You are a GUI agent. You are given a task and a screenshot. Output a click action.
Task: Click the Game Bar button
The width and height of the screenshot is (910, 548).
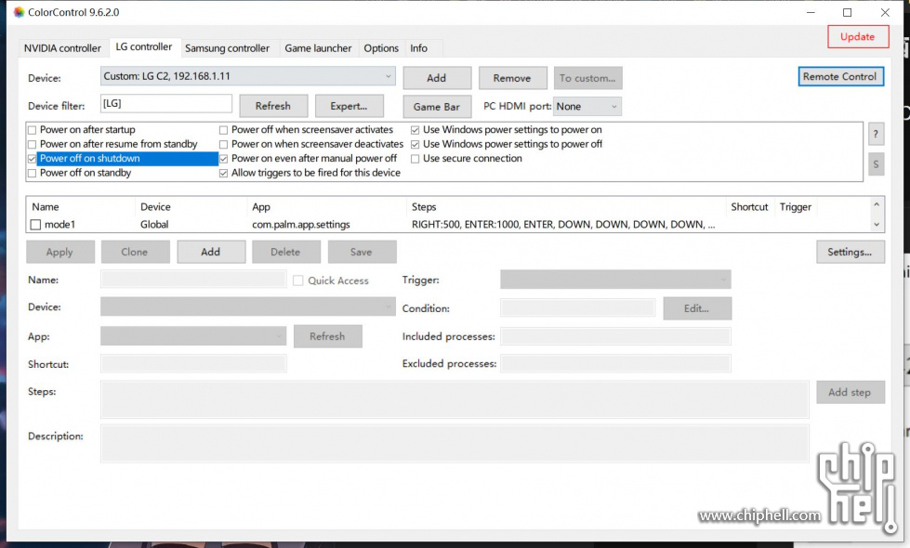[x=437, y=106]
